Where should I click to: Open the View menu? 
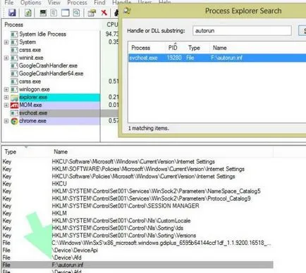(x=54, y=3)
